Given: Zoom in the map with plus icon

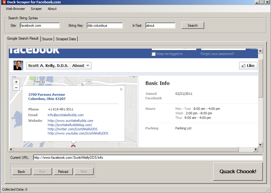Looking at the screenshot, I should pos(16,82).
